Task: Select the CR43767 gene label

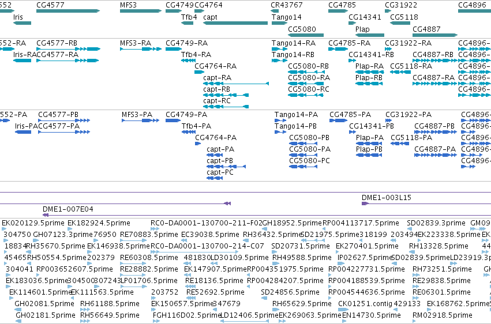Action: 287,5
